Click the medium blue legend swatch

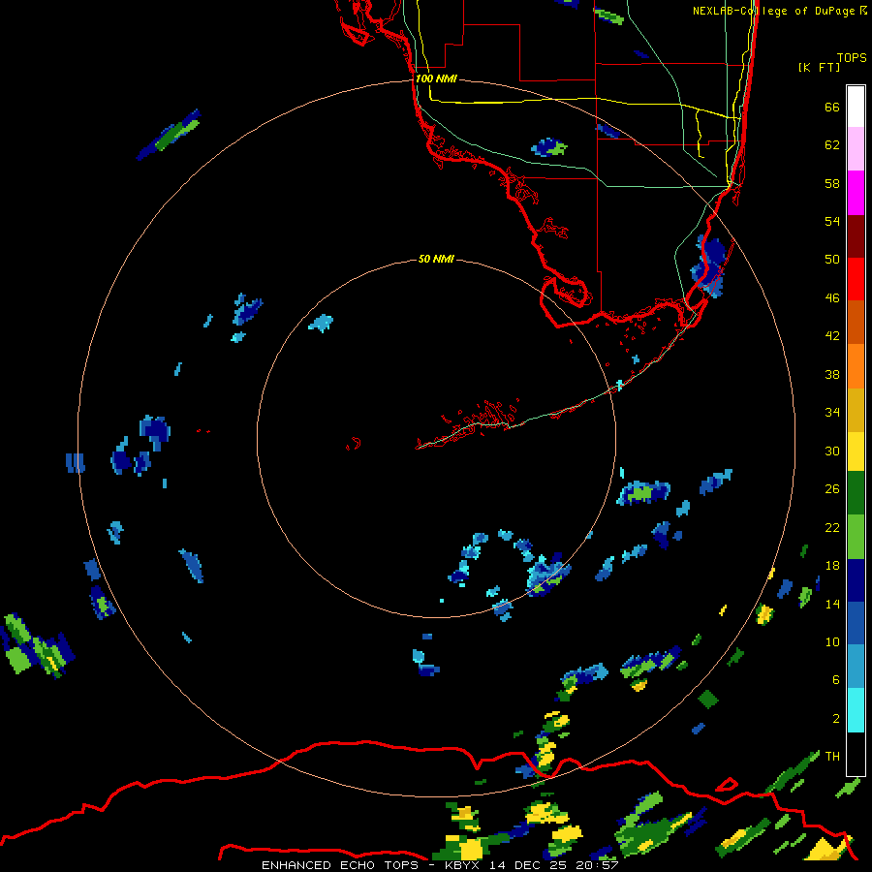[856, 623]
